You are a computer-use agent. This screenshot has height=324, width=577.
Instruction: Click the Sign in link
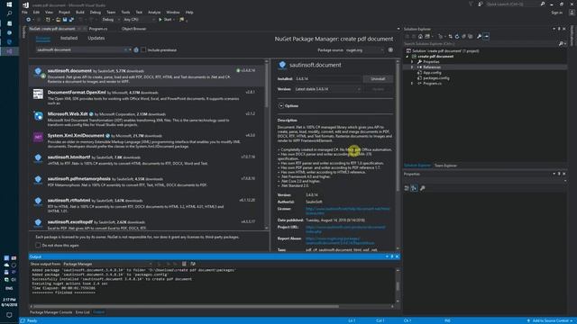click(x=557, y=13)
